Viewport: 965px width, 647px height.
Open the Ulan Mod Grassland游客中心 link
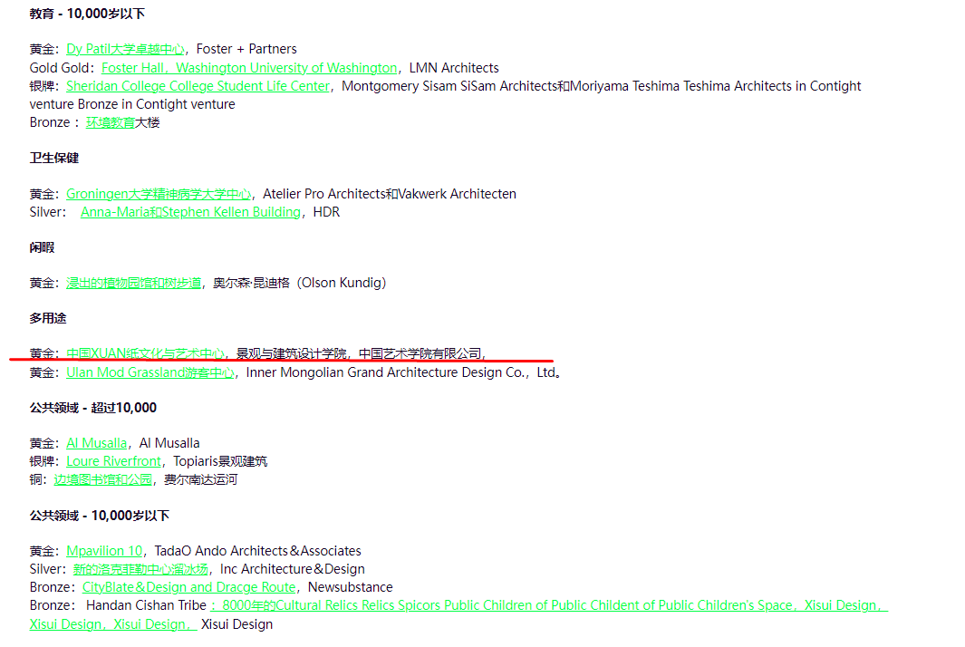150,372
